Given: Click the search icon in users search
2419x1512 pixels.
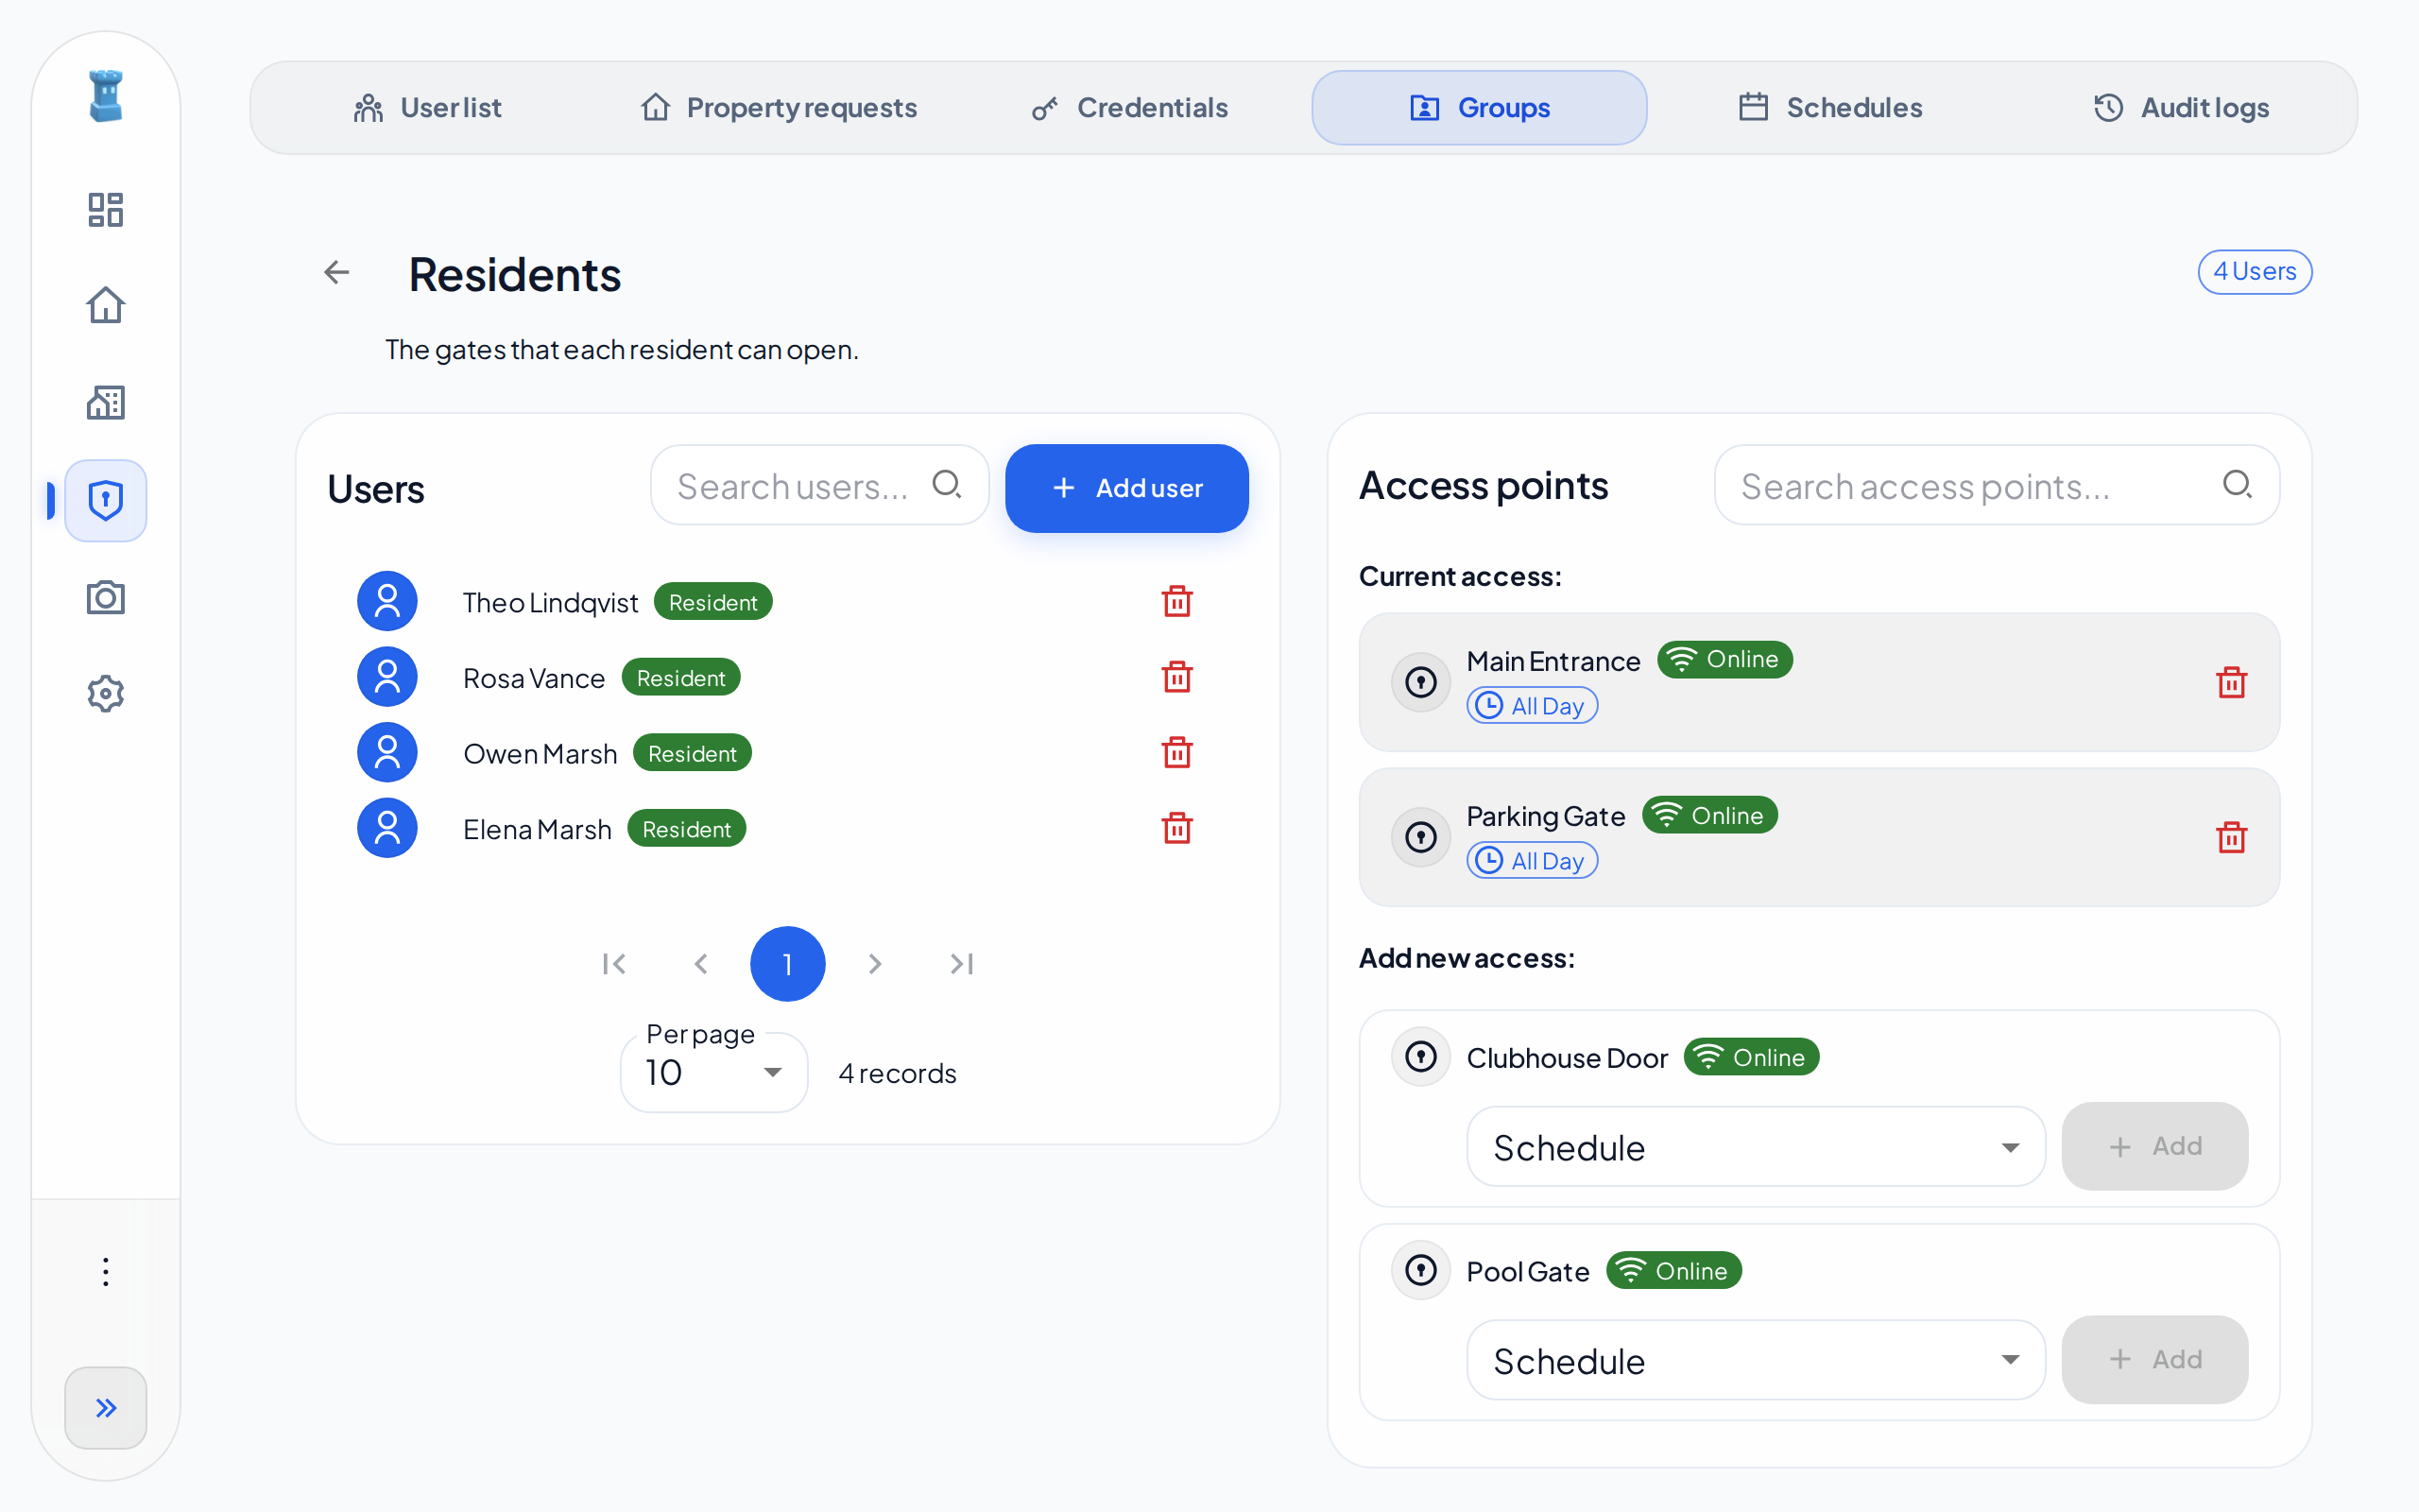Looking at the screenshot, I should point(946,485).
